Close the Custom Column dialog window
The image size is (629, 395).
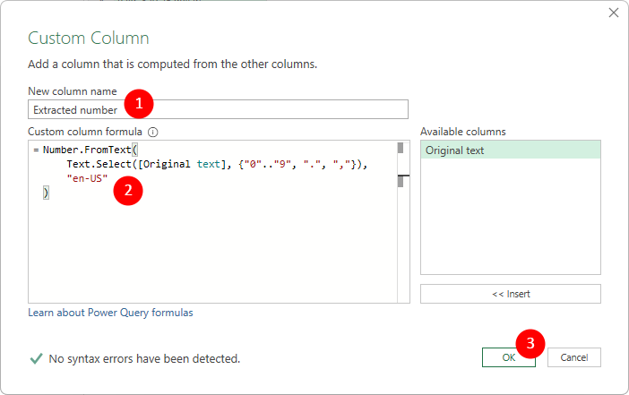pyautogui.click(x=614, y=13)
